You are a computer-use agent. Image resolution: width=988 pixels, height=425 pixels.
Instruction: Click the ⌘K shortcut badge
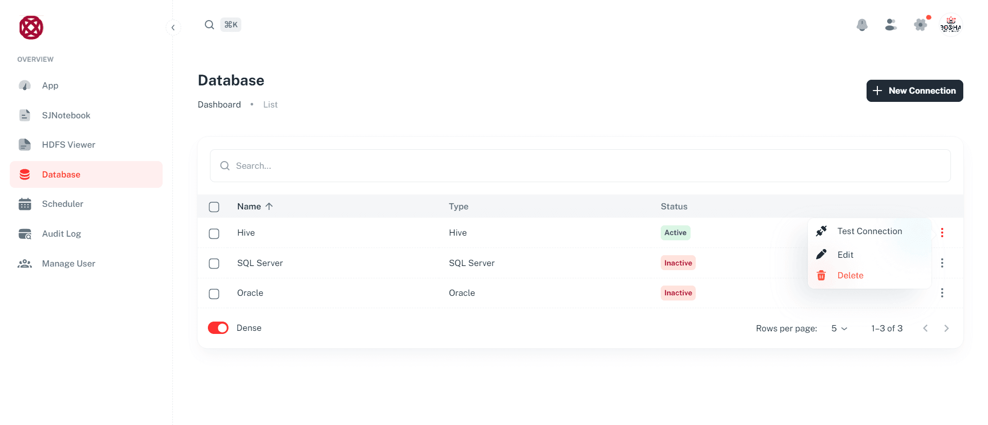231,25
